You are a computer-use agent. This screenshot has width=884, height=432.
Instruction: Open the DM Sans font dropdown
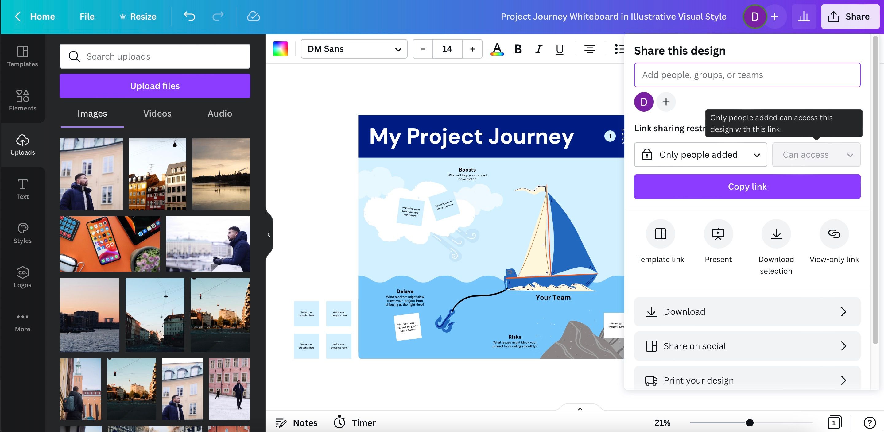[x=354, y=49]
